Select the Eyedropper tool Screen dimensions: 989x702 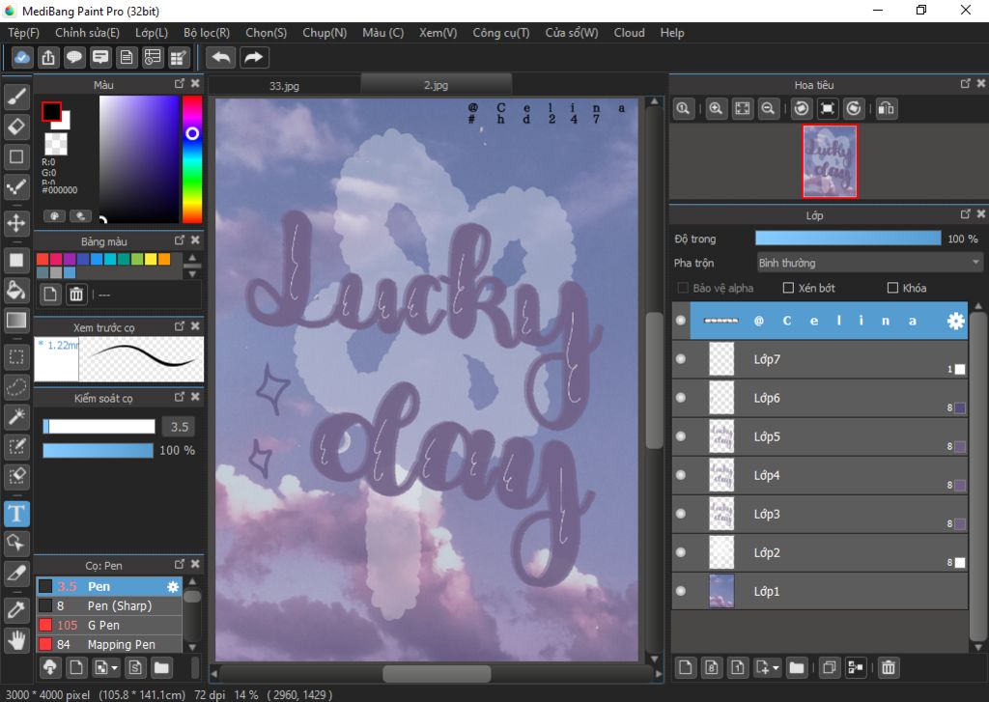click(16, 610)
